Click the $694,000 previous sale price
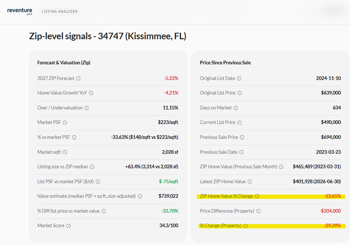This screenshot has height=245, width=350. click(x=331, y=137)
